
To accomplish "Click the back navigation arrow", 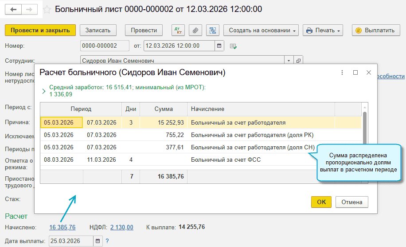I will click(14, 9).
